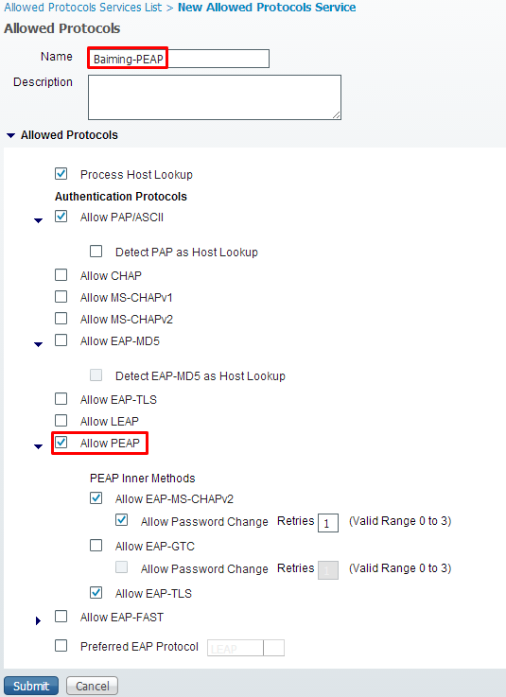
Task: Toggle Detect PAP as Host Lookup
Action: pyautogui.click(x=96, y=252)
